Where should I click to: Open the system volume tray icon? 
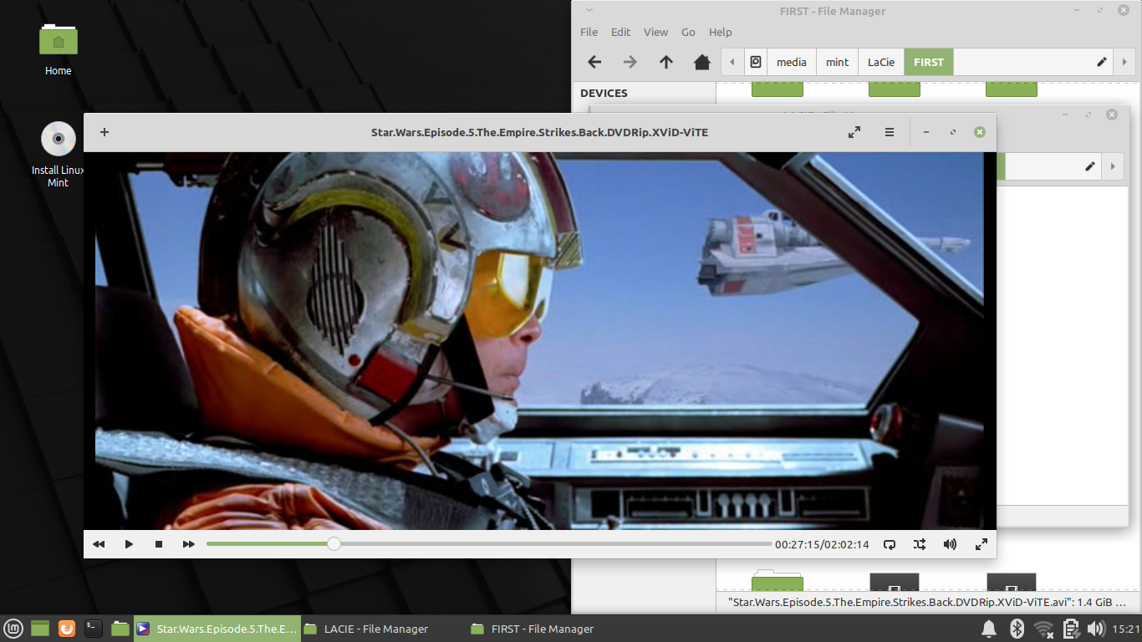click(x=1096, y=629)
